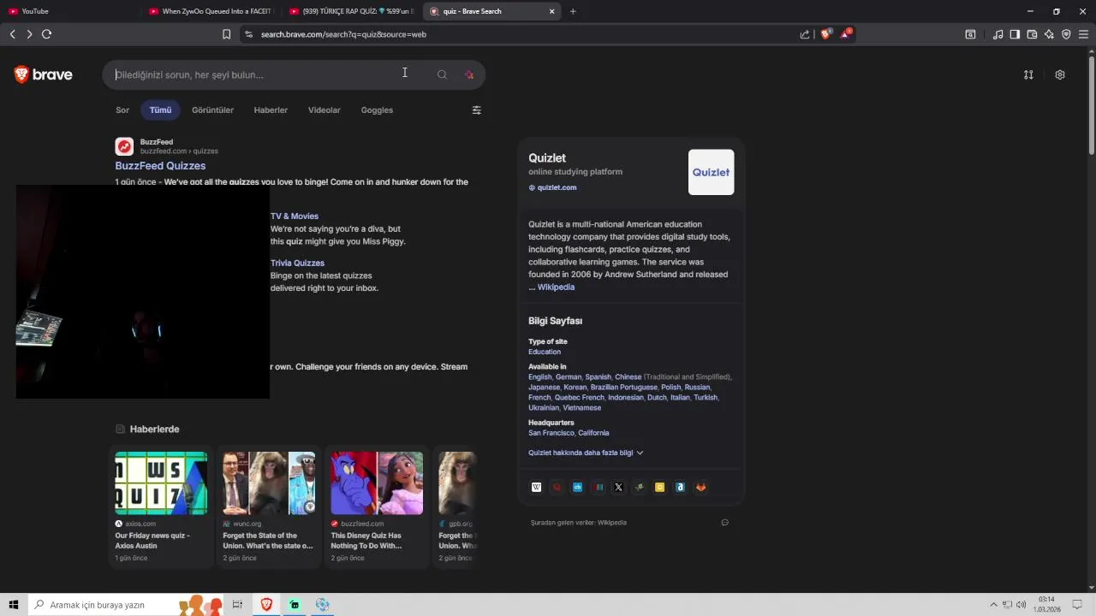Open the Windows Start button

14,605
